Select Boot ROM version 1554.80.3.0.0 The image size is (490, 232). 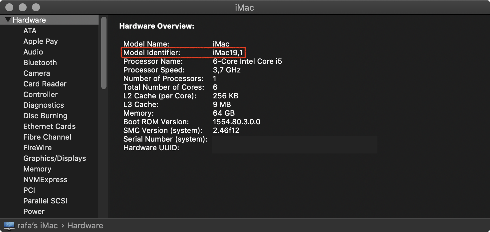237,122
